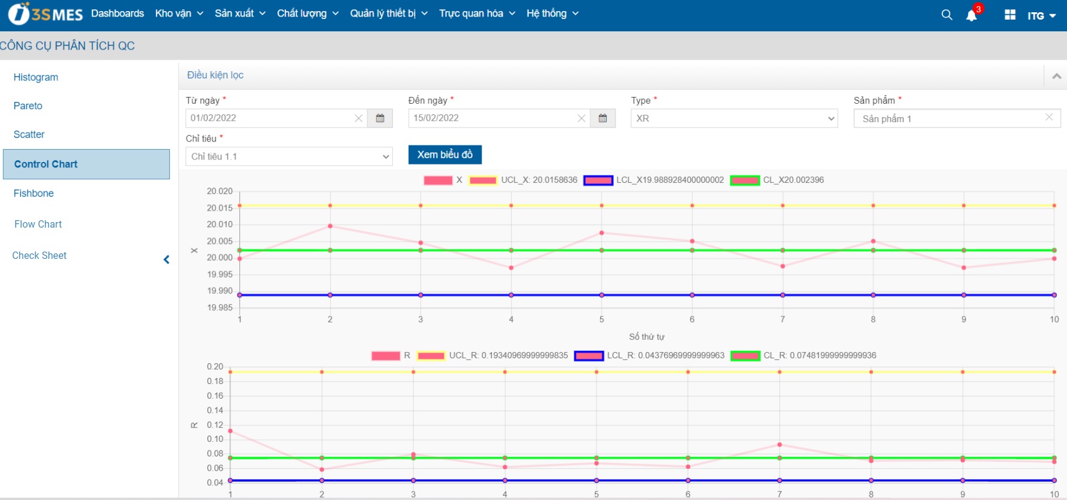Image resolution: width=1067 pixels, height=500 pixels.
Task: Clear the Đến ngày date value
Action: [581, 118]
